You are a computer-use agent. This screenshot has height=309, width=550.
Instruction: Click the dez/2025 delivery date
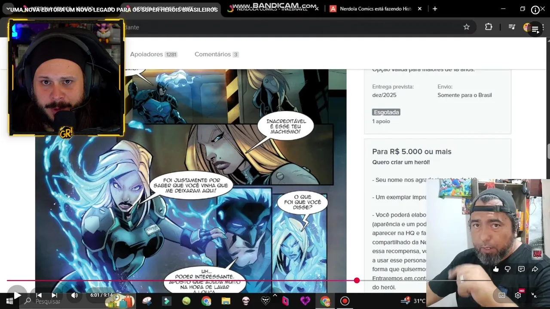coord(384,95)
